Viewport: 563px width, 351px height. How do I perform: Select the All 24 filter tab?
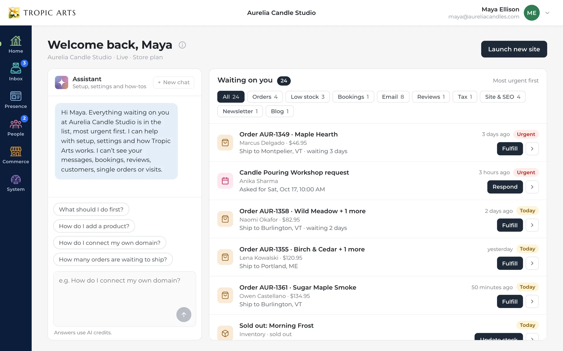[x=231, y=97]
